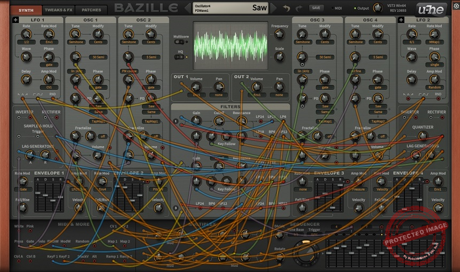Open LFO 2 MMap1 selector
460x272 pixels.
[x=434, y=42]
